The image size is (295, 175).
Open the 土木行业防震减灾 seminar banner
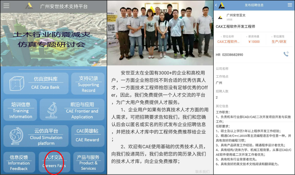click(x=54, y=39)
